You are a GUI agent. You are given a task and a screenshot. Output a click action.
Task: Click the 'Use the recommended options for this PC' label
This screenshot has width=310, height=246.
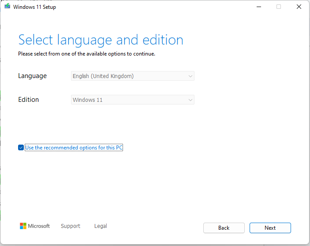pos(74,148)
